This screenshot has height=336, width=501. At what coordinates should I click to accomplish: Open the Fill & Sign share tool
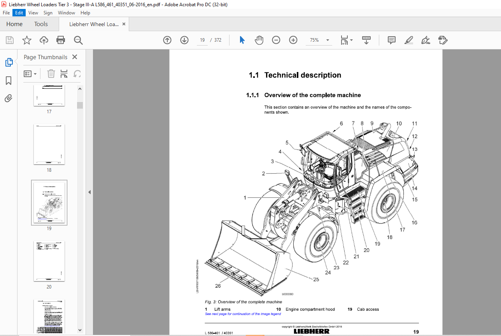click(443, 40)
